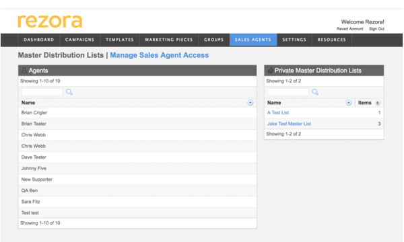Open the Jake Test Master List link
The image size is (404, 242).
(289, 124)
